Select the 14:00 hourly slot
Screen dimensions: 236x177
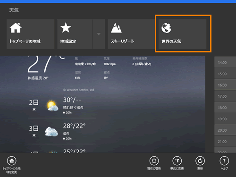[x=225, y=63]
